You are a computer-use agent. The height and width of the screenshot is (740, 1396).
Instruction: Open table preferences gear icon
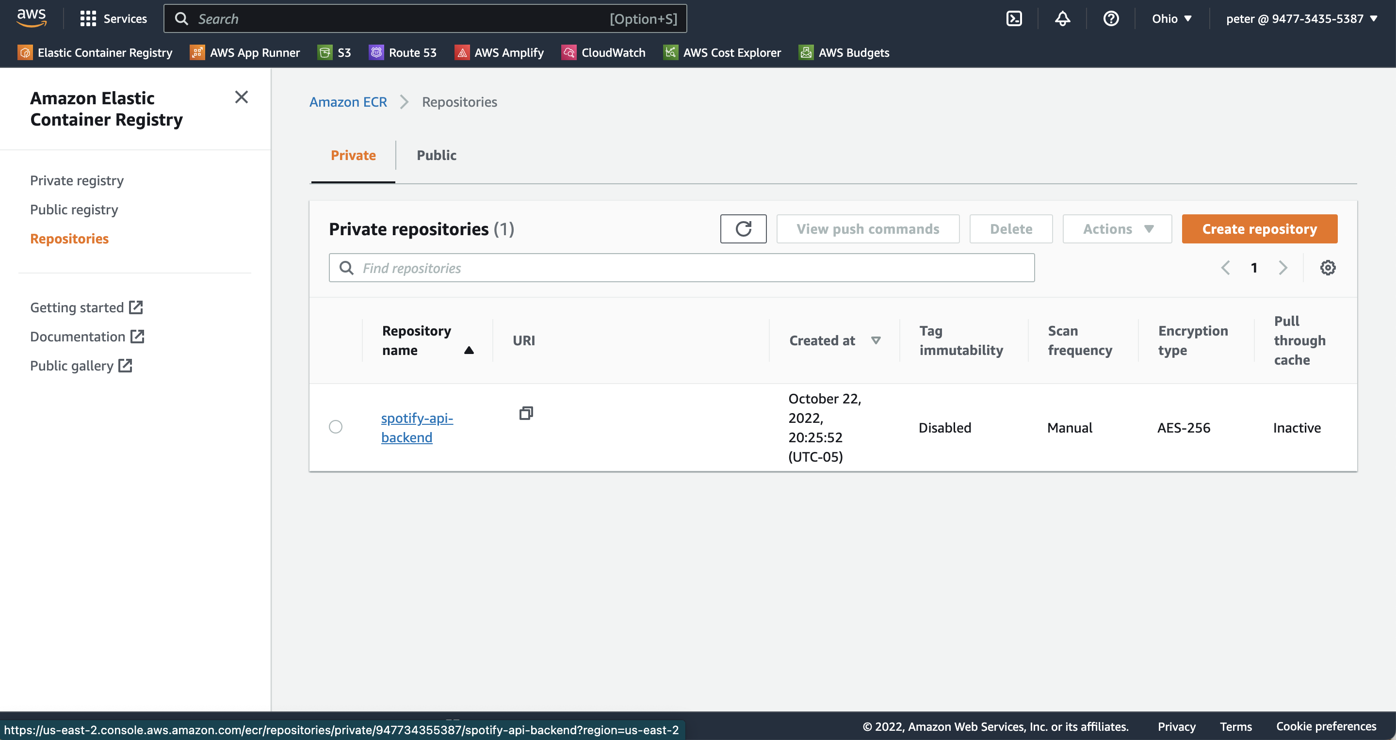[x=1327, y=268]
